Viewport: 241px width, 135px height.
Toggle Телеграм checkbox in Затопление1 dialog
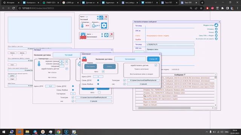click(125, 80)
